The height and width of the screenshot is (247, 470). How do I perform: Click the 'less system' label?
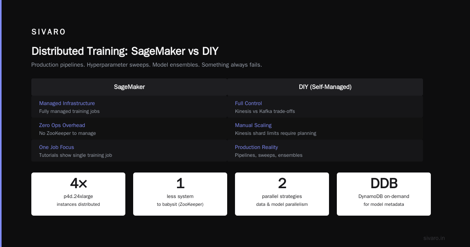click(180, 196)
